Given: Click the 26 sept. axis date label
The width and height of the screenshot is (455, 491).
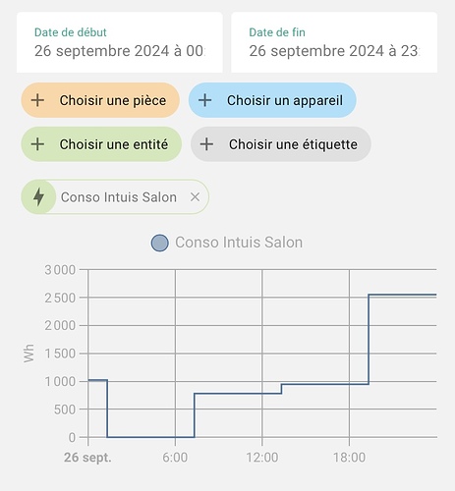Looking at the screenshot, I should click(x=87, y=458).
